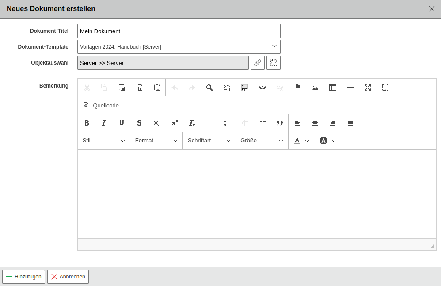Insert a table using table icon
Image resolution: width=441 pixels, height=286 pixels.
332,88
